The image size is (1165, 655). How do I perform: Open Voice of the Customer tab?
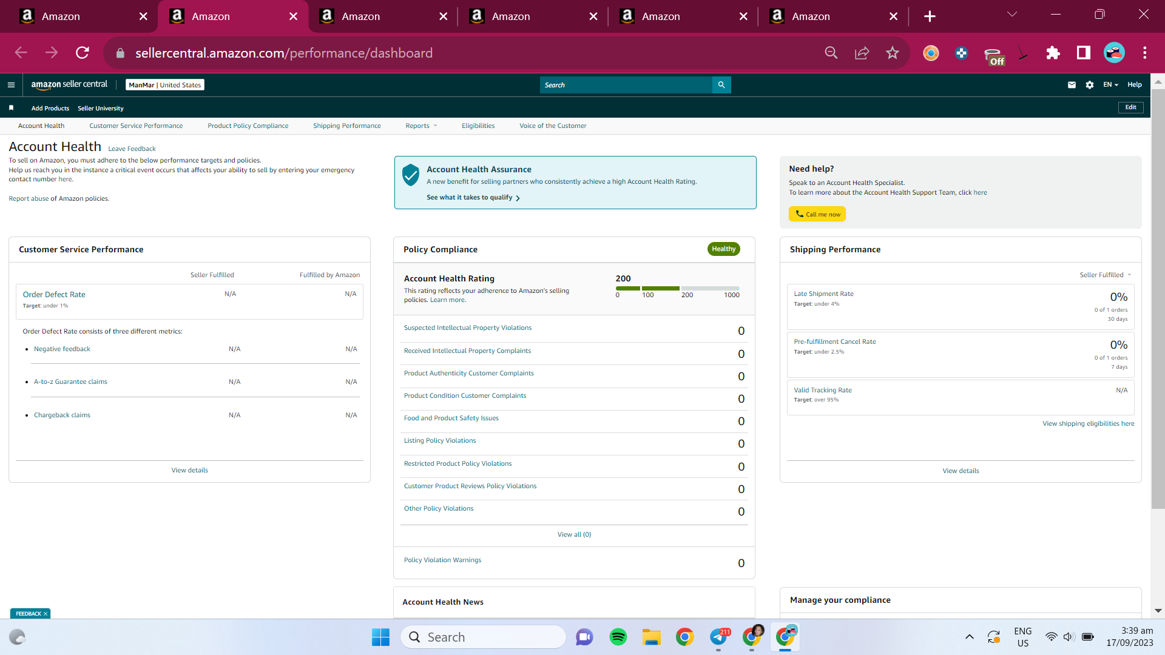click(553, 126)
